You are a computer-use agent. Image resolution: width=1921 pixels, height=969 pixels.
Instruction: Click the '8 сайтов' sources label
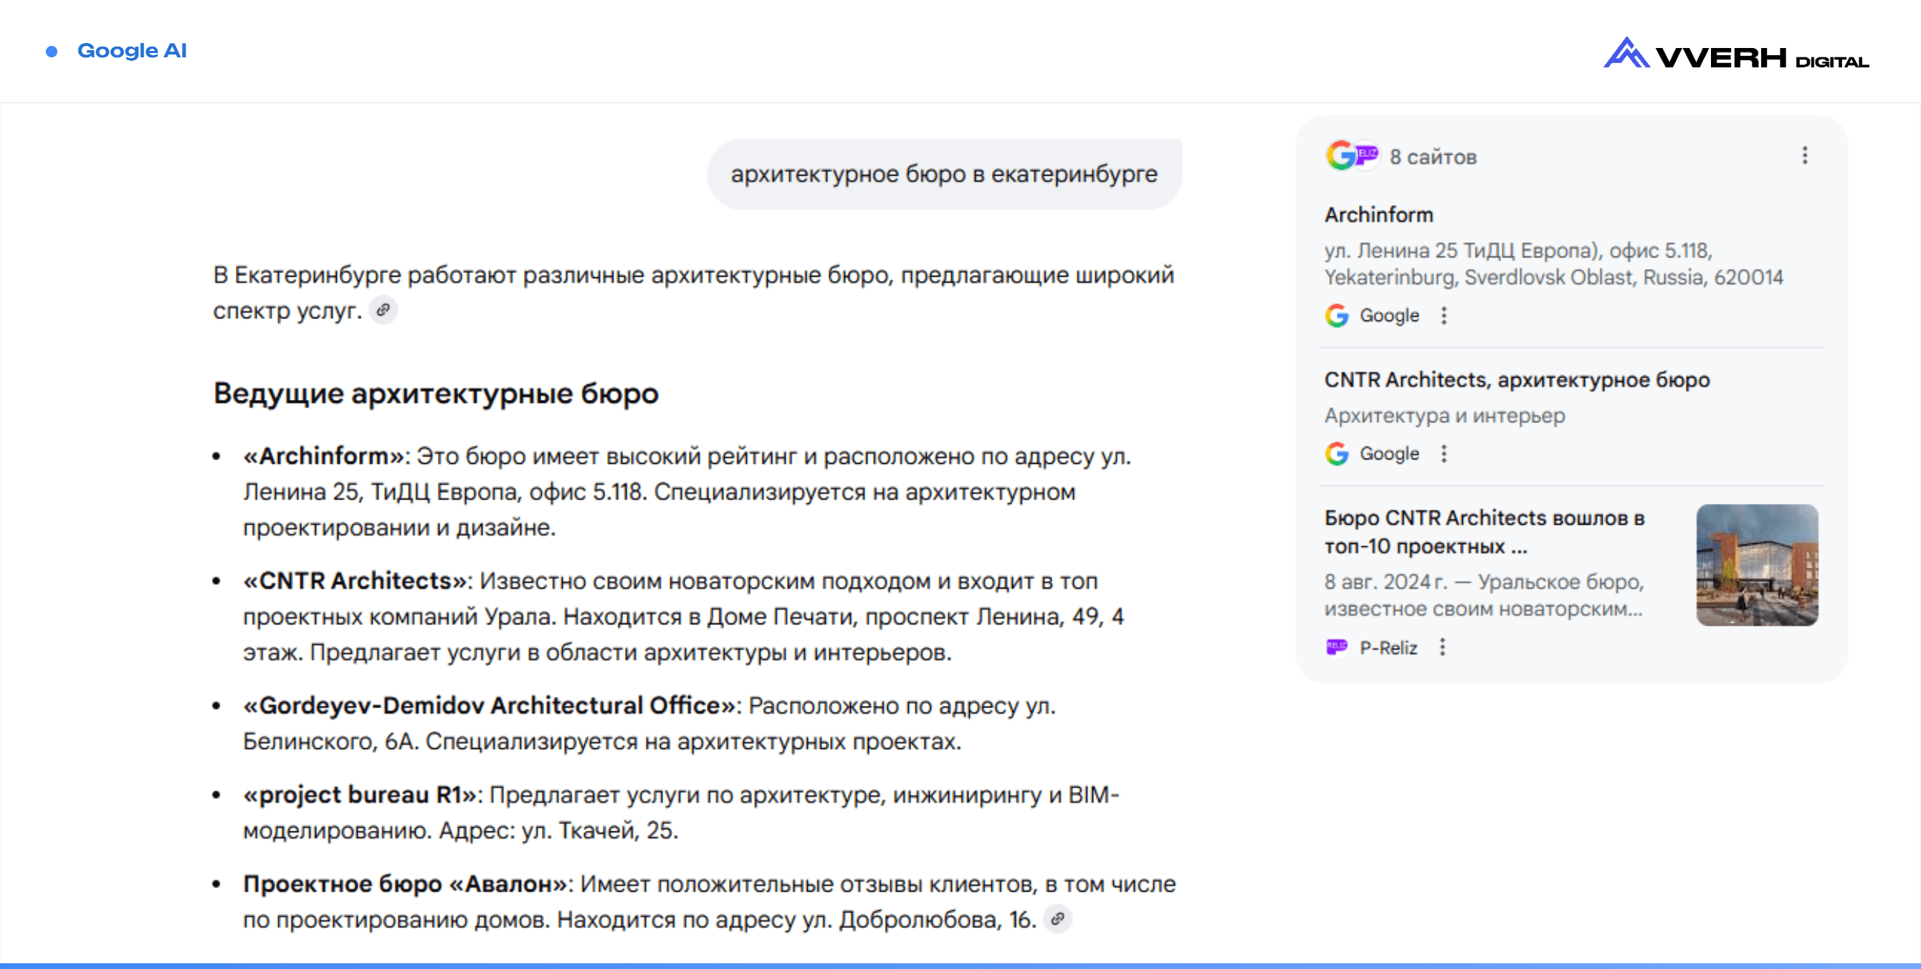point(1433,157)
